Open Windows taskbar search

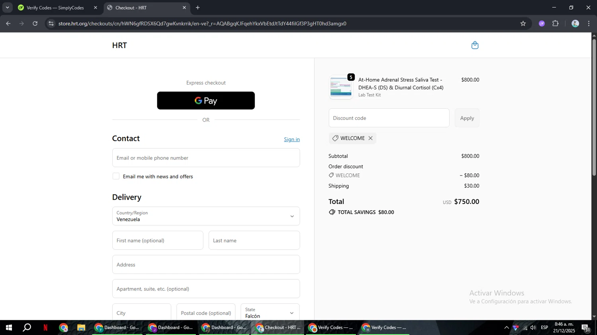[27, 327]
